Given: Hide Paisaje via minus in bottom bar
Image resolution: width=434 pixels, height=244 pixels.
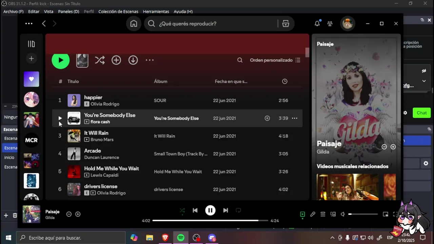Looking at the screenshot, I should 69,214.
